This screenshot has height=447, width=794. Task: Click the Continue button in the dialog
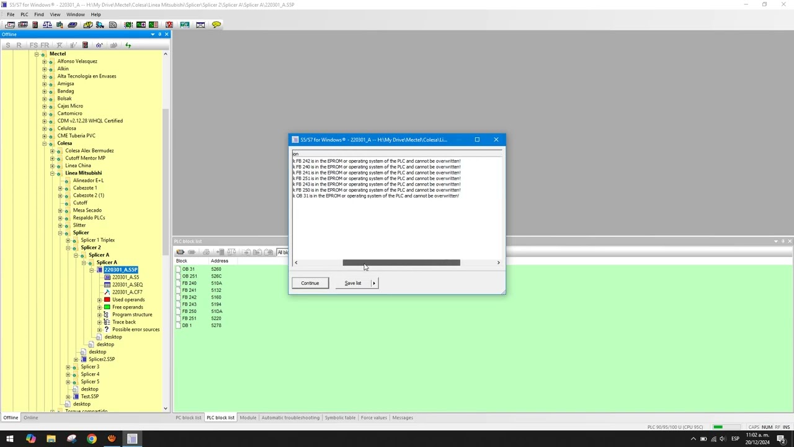[x=310, y=283]
